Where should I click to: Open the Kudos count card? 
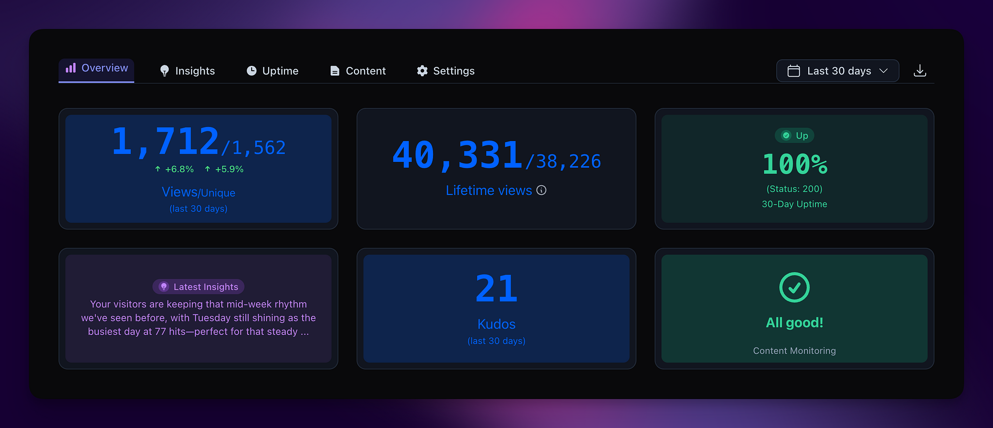pyautogui.click(x=496, y=308)
